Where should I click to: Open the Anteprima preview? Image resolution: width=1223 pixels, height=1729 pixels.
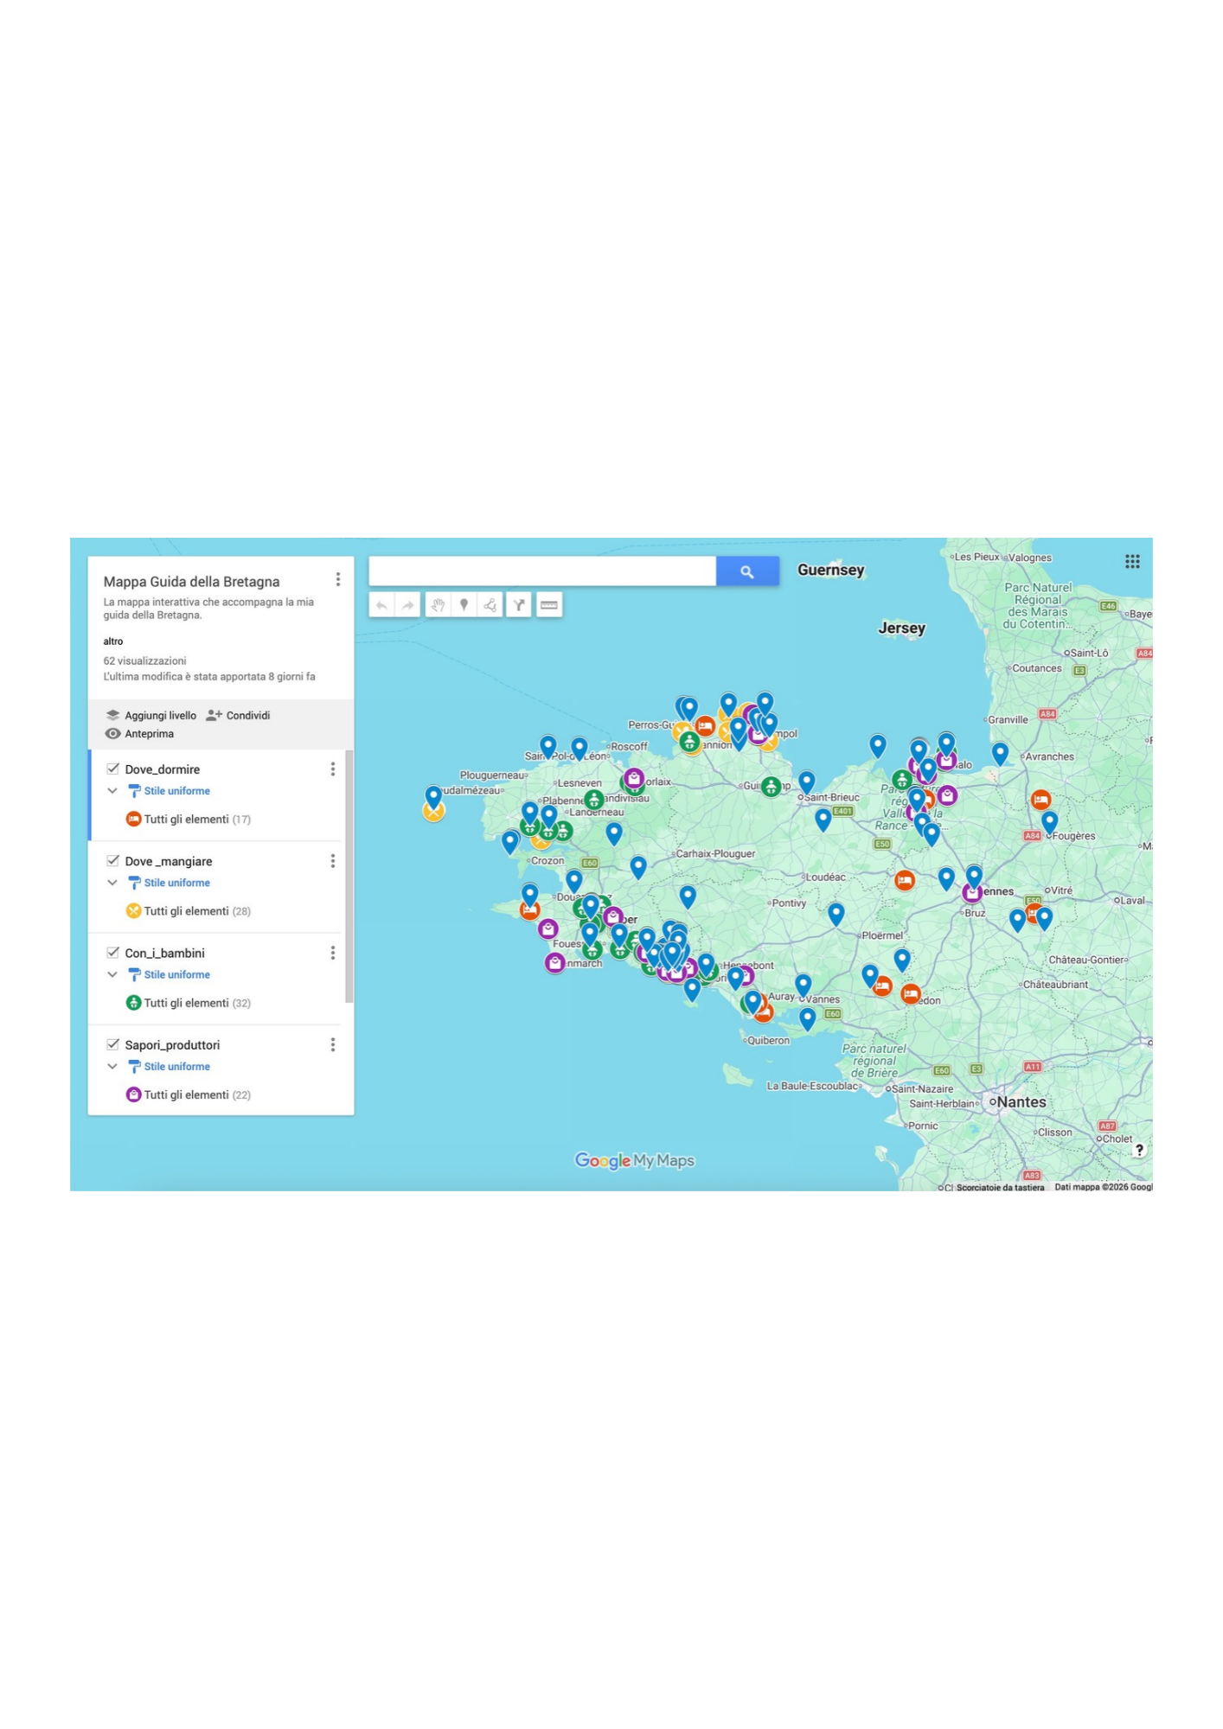[x=140, y=734]
